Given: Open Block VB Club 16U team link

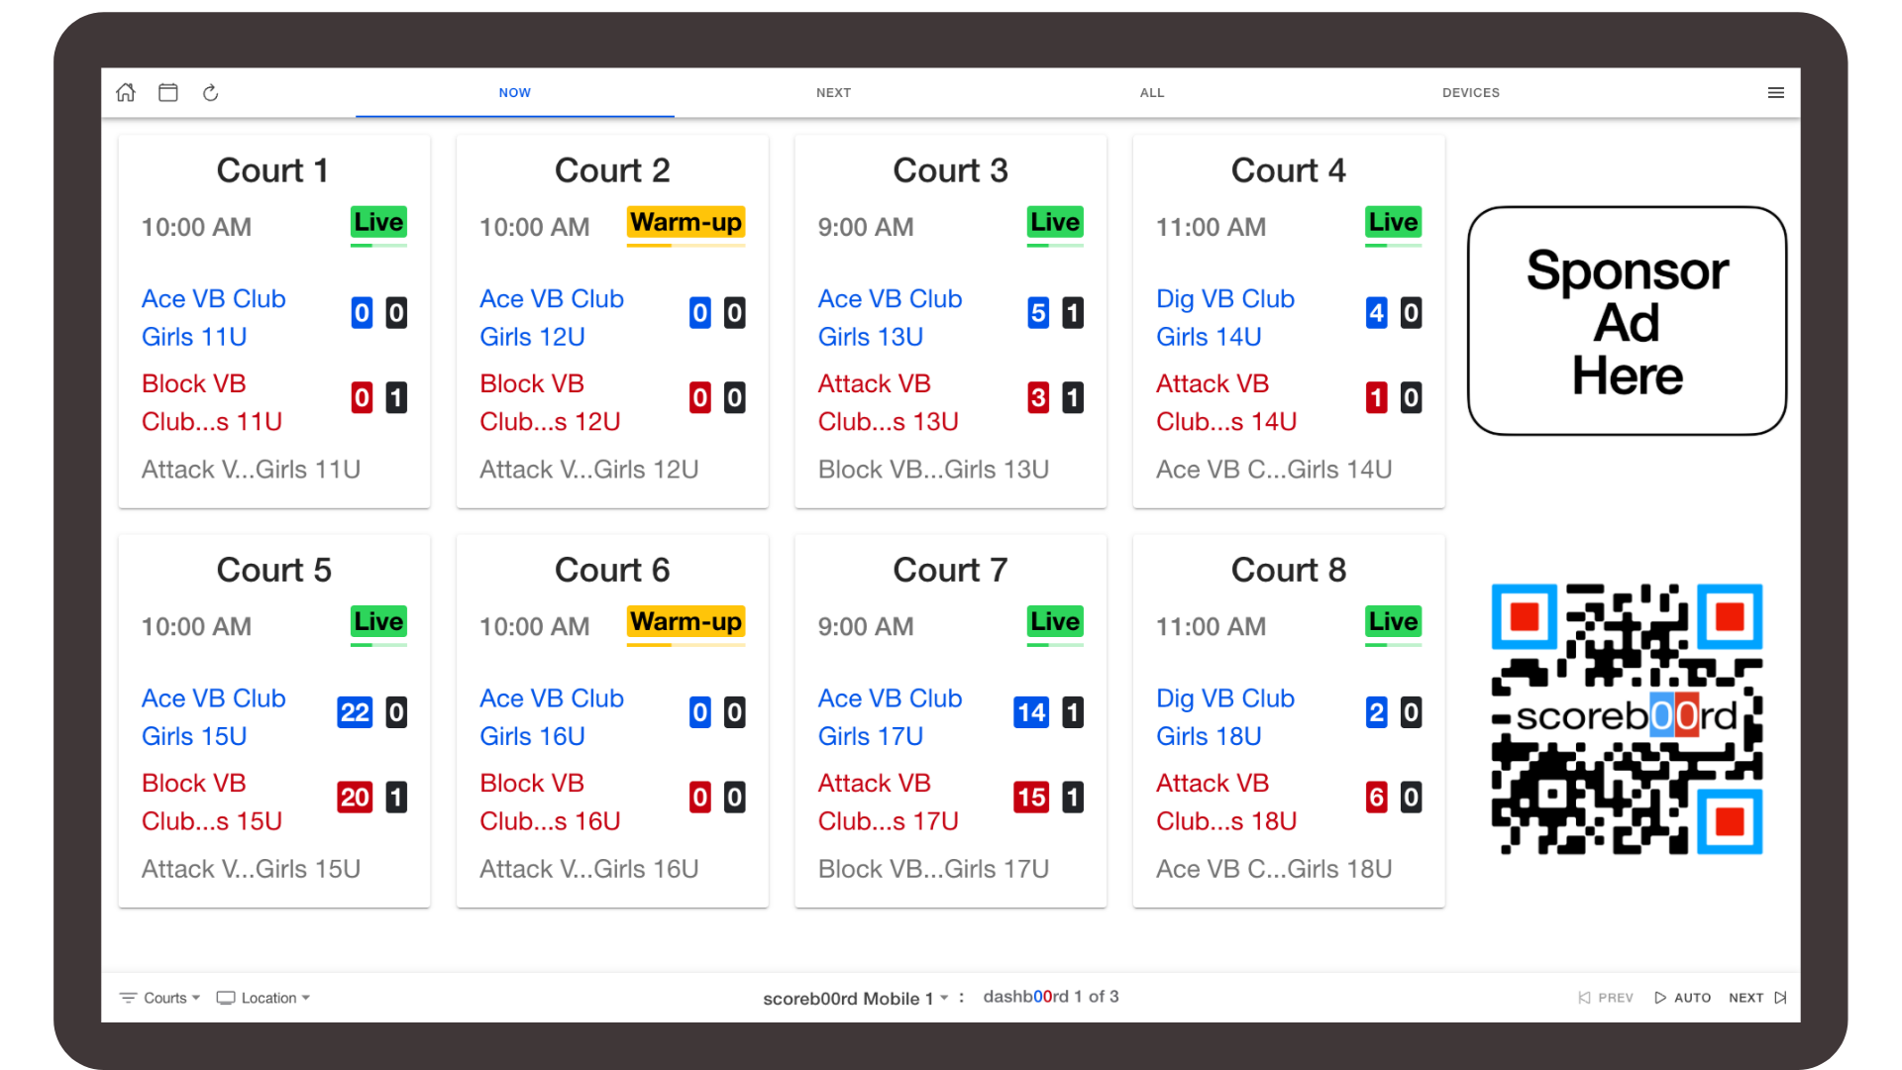Looking at the screenshot, I should (x=550, y=802).
